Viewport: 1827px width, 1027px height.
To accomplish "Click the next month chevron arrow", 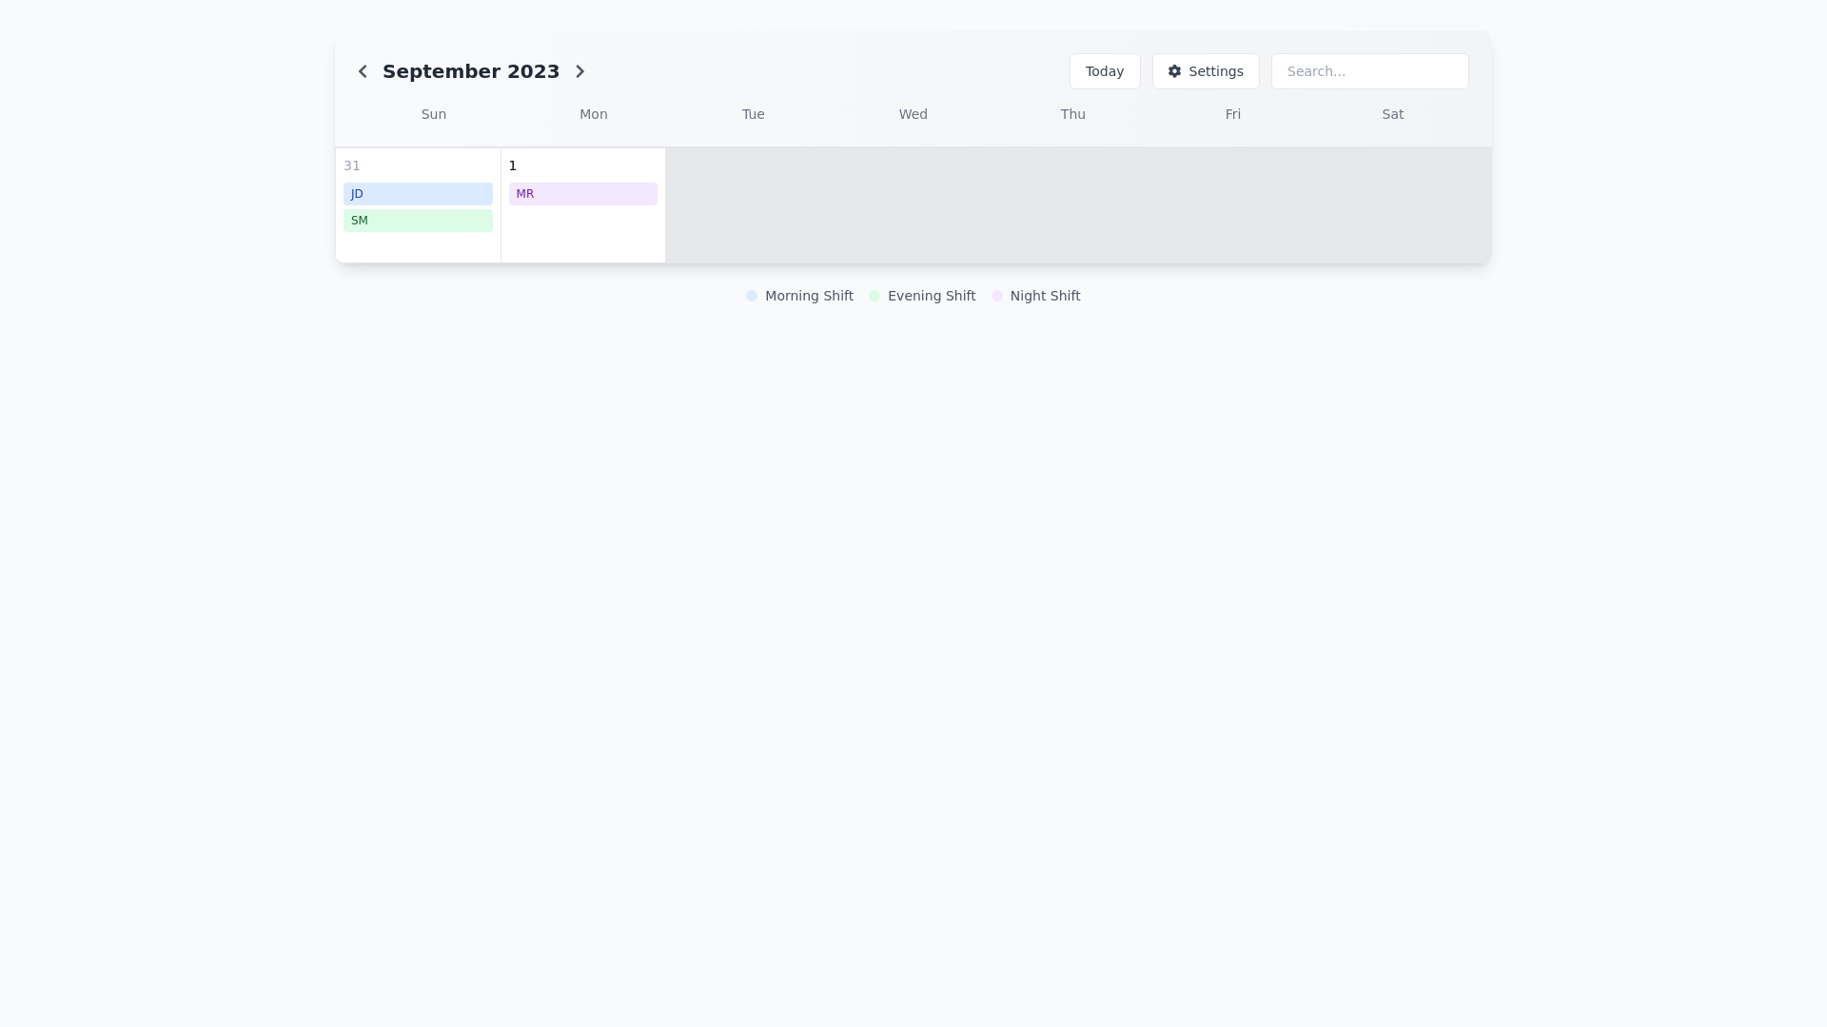I will (580, 71).
